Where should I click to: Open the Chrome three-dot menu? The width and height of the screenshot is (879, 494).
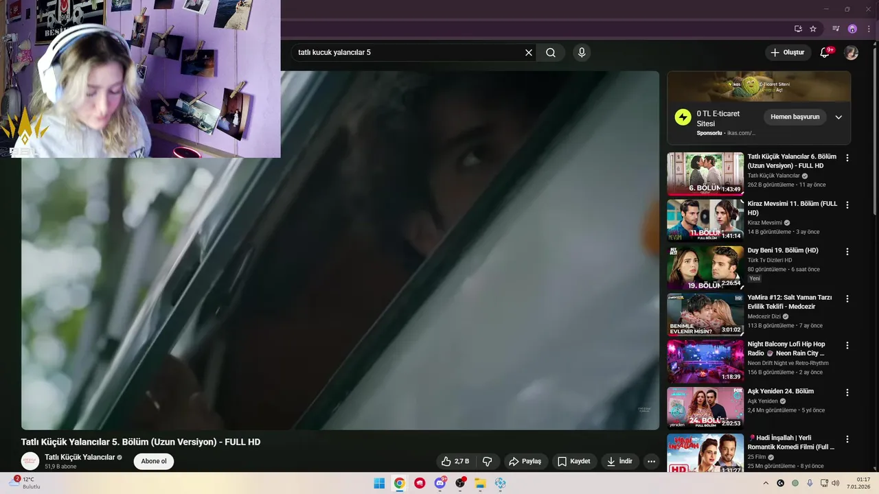pyautogui.click(x=869, y=29)
